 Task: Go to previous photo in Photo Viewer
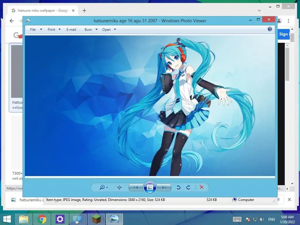tap(136, 187)
